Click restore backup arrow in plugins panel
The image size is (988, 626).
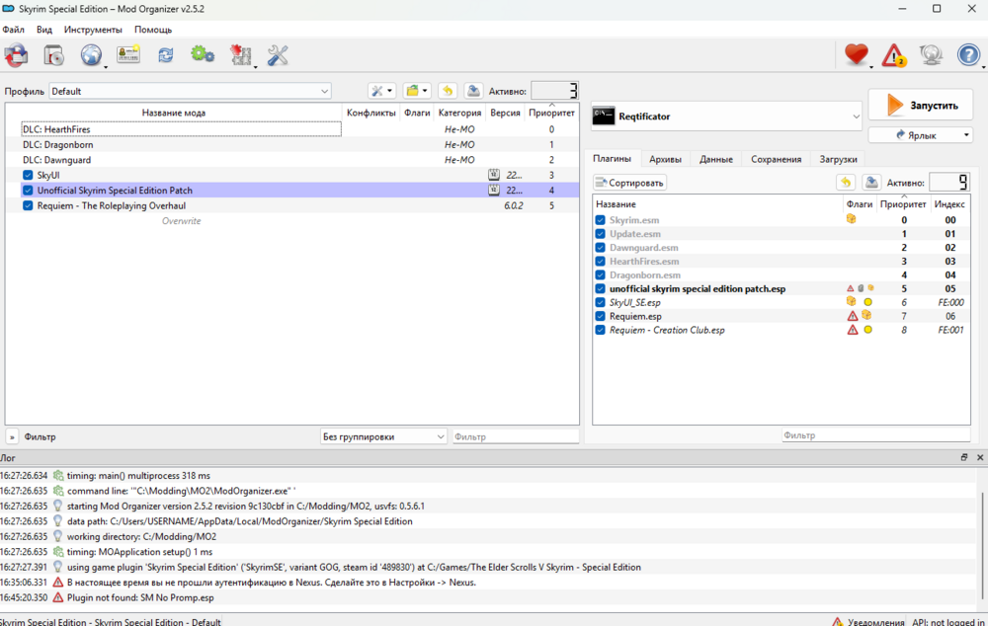[x=846, y=183]
